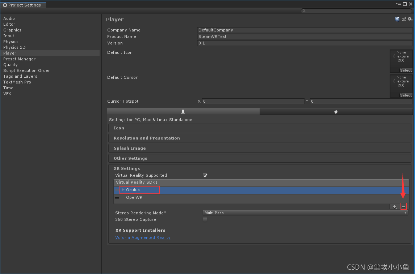Image resolution: width=415 pixels, height=274 pixels.
Task: Open the Player settings gear menu
Action: coord(410,19)
